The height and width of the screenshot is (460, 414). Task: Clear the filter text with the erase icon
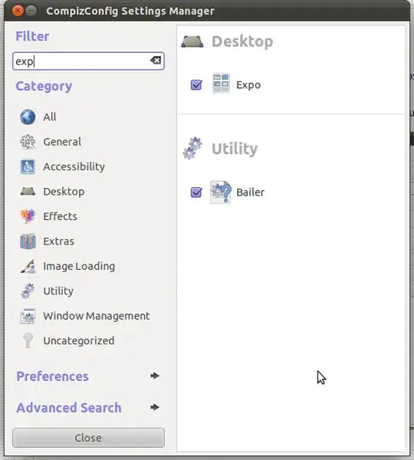156,61
